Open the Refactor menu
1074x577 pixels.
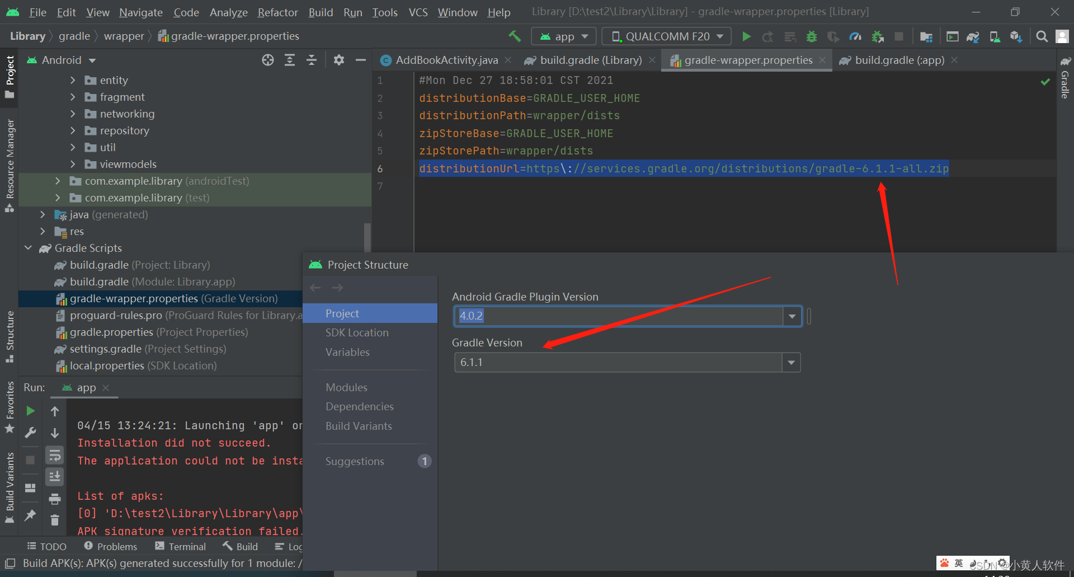tap(277, 12)
